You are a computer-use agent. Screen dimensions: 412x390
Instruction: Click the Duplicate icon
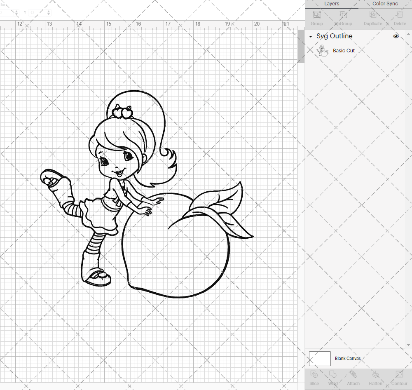coord(372,14)
